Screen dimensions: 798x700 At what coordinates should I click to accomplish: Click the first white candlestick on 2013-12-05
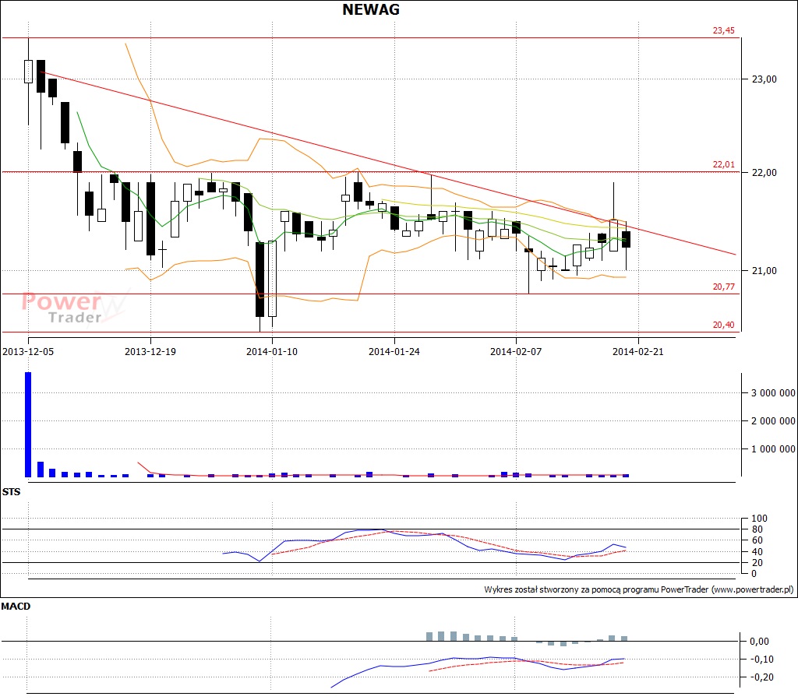tap(29, 72)
